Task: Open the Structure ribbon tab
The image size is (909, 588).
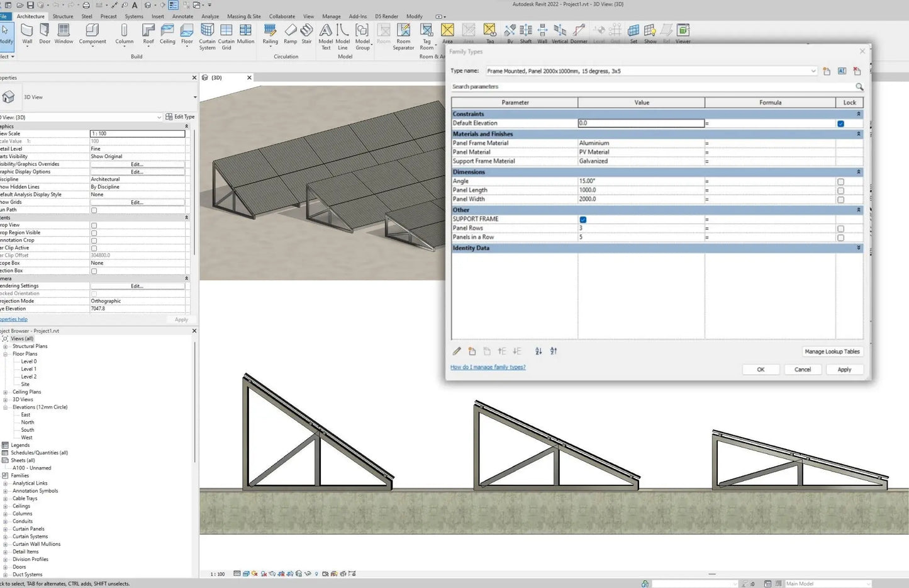Action: [62, 16]
